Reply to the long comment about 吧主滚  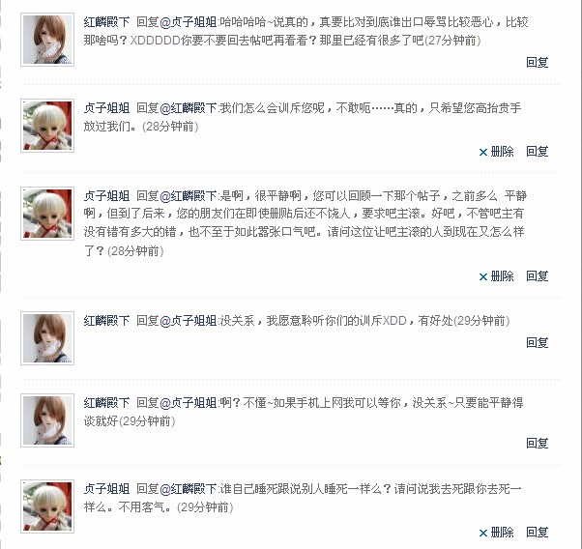[x=538, y=276]
